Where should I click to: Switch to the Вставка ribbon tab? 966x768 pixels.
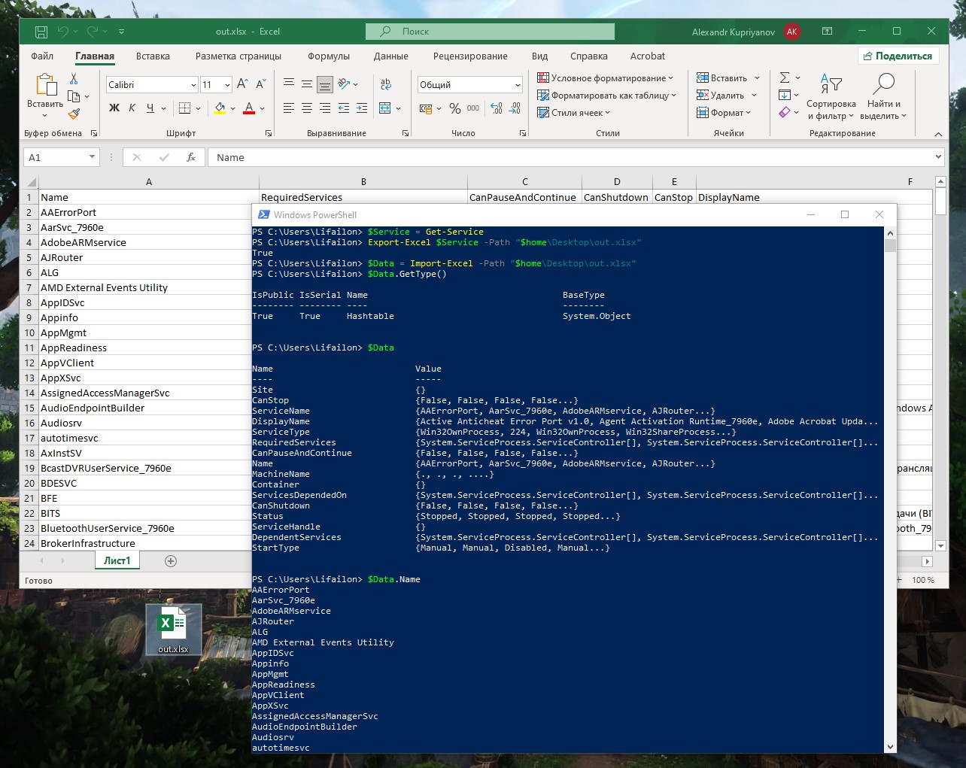(153, 56)
